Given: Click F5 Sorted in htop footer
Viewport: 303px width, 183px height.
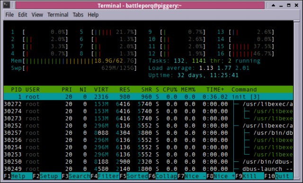Looking at the screenshot, I should coord(134,176).
